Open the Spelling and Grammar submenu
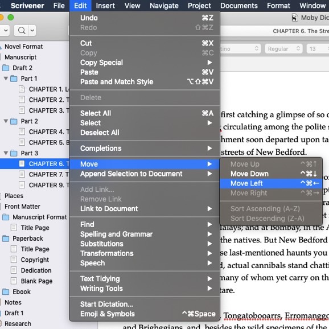This screenshot has width=329, height=329. [x=145, y=234]
